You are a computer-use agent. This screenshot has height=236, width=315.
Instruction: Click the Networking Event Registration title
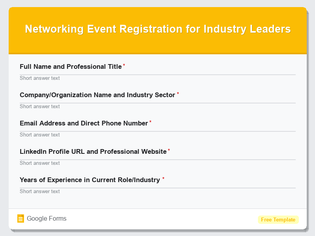click(x=157, y=29)
